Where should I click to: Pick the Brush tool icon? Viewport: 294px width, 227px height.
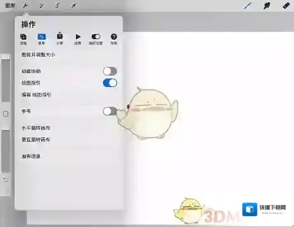247,6
